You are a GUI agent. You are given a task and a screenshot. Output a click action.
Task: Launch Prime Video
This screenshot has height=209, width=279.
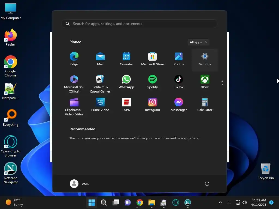pos(100,105)
